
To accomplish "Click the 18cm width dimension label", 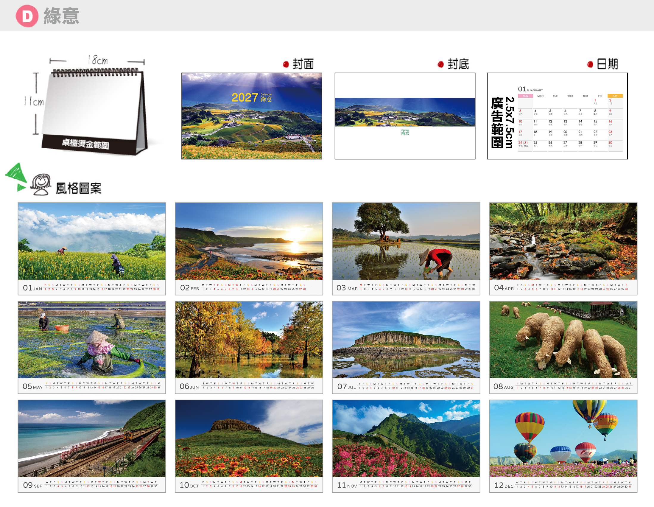I will coord(98,60).
